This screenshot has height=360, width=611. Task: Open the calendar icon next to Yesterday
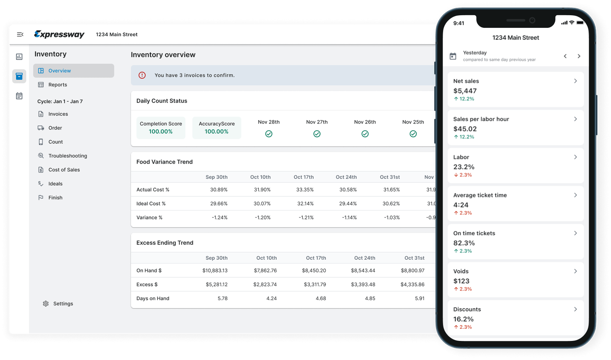click(453, 56)
